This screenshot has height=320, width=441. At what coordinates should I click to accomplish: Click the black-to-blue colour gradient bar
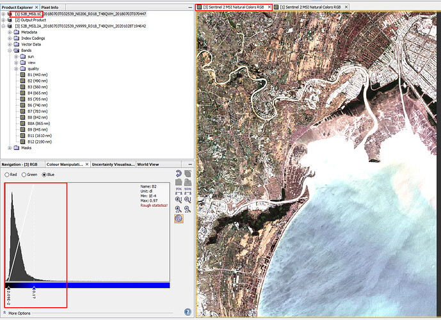pyautogui.click(x=88, y=285)
